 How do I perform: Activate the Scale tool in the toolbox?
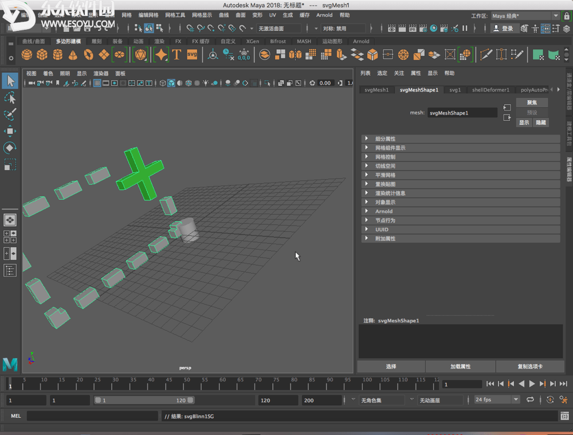point(10,165)
